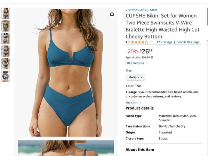This screenshot has width=208, height=156.
Task: Expand the Size Chart link
Action: point(133,103)
